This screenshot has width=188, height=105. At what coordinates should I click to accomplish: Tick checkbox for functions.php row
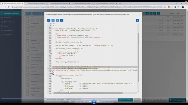coord(28,78)
